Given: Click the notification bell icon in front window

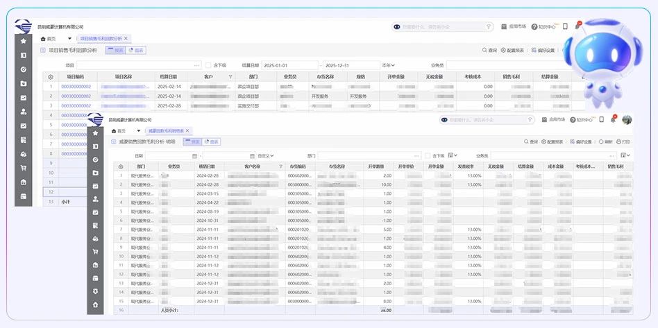Looking at the screenshot, I should tap(613, 120).
